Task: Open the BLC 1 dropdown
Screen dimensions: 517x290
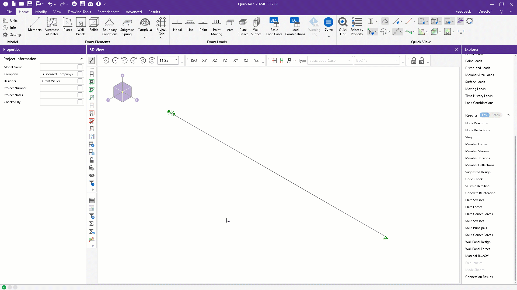Action: (x=376, y=61)
